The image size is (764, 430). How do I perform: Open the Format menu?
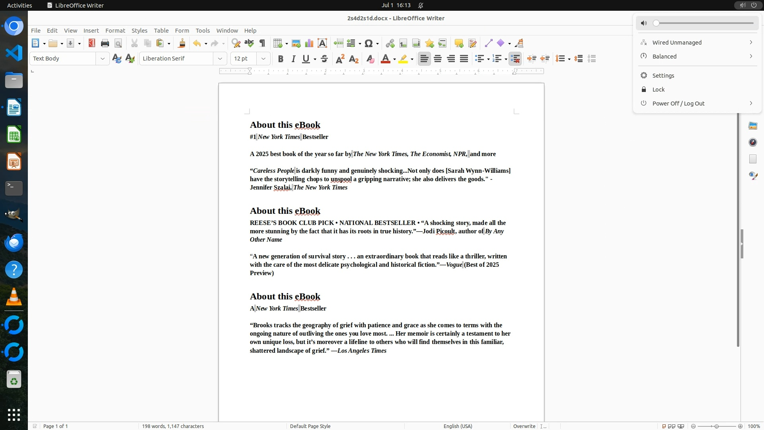[115, 31]
